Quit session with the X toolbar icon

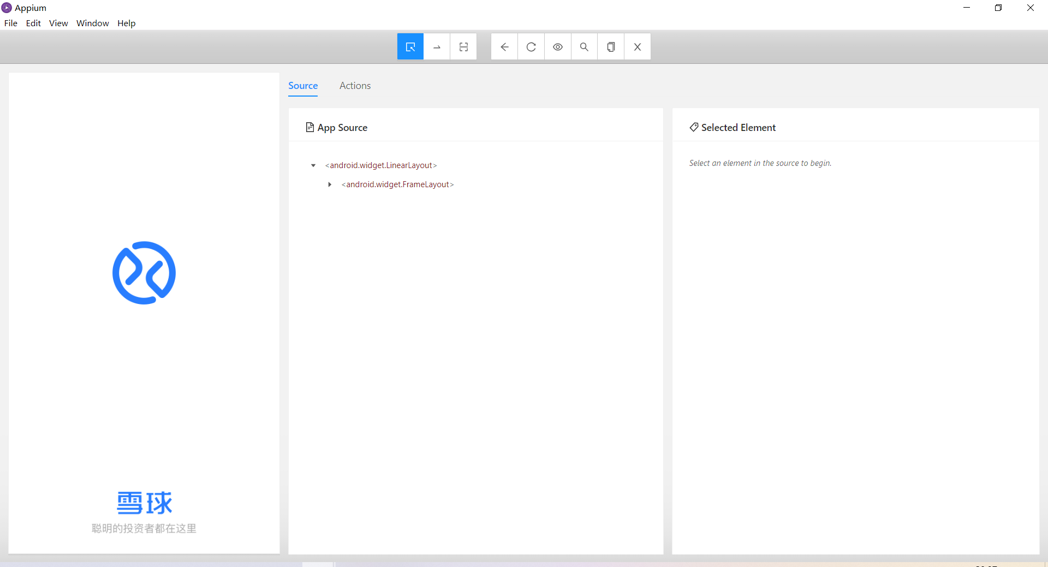(x=638, y=47)
